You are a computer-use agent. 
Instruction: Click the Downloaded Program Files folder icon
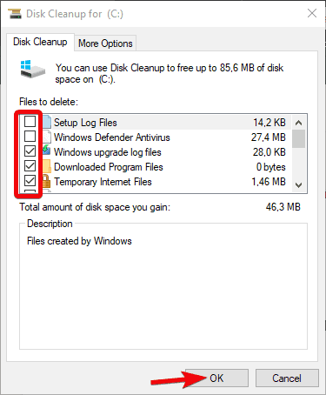tap(47, 166)
